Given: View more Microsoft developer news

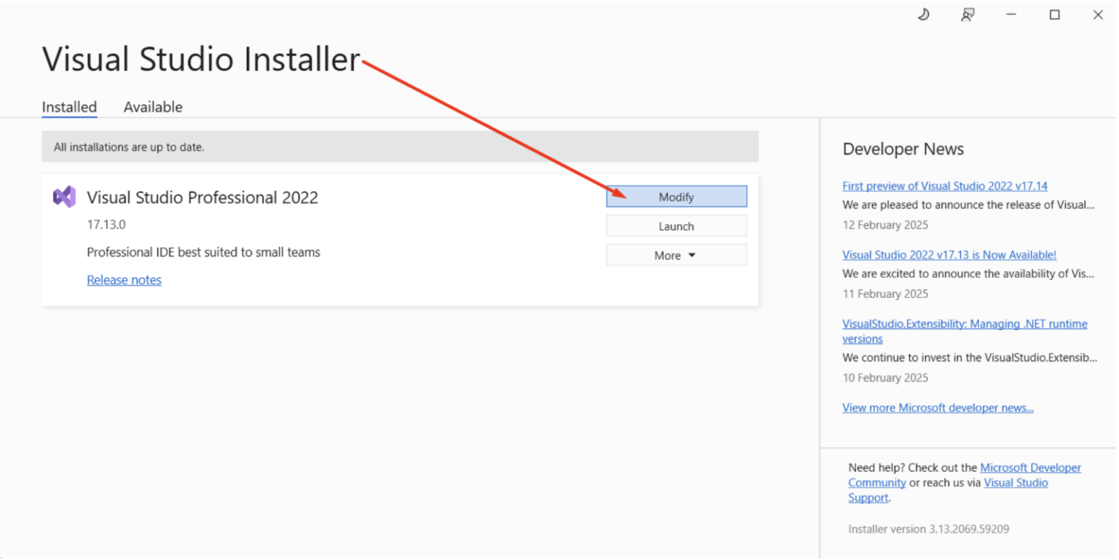Looking at the screenshot, I should coord(938,407).
